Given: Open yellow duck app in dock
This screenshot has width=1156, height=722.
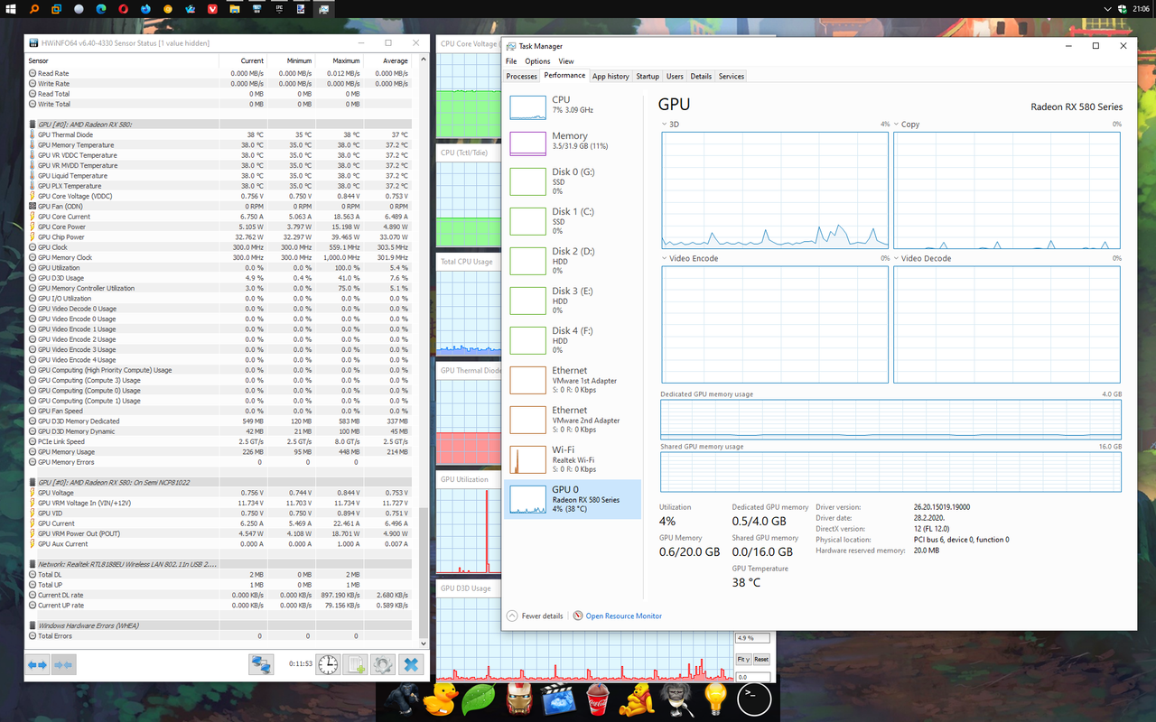Looking at the screenshot, I should click(x=442, y=699).
